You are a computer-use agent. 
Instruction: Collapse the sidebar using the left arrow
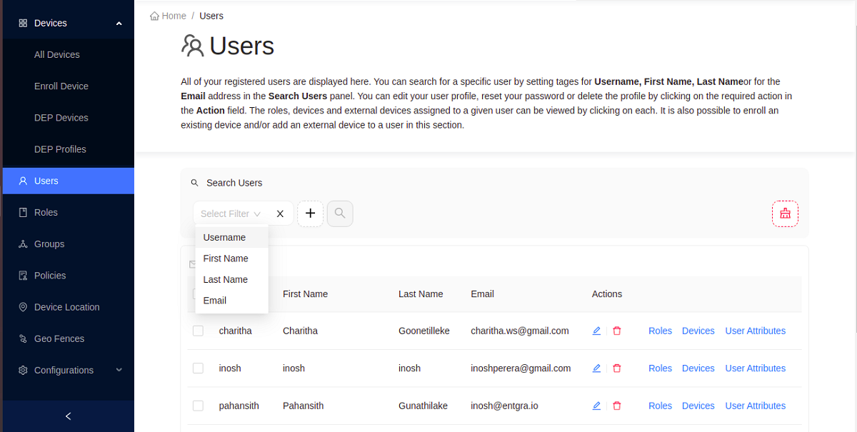68,416
